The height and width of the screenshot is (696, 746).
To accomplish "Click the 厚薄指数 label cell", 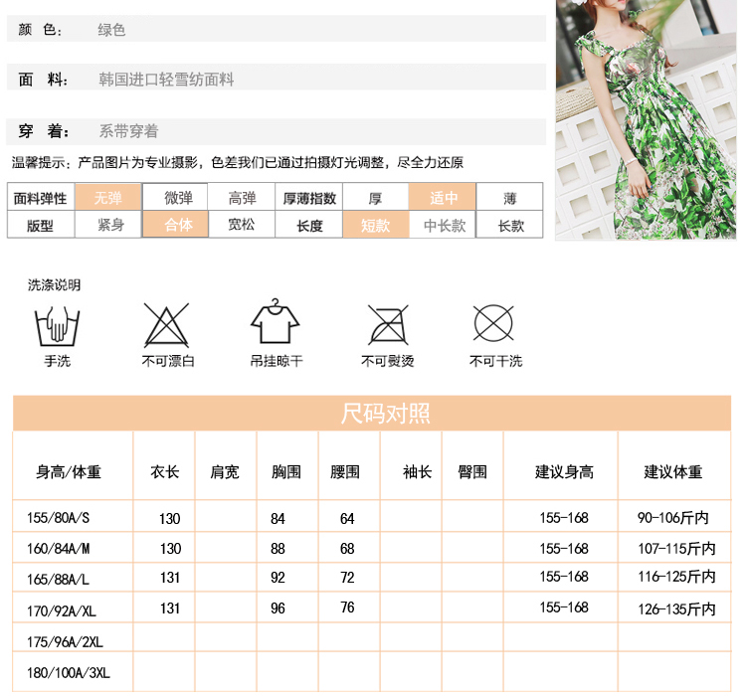I will click(x=308, y=197).
